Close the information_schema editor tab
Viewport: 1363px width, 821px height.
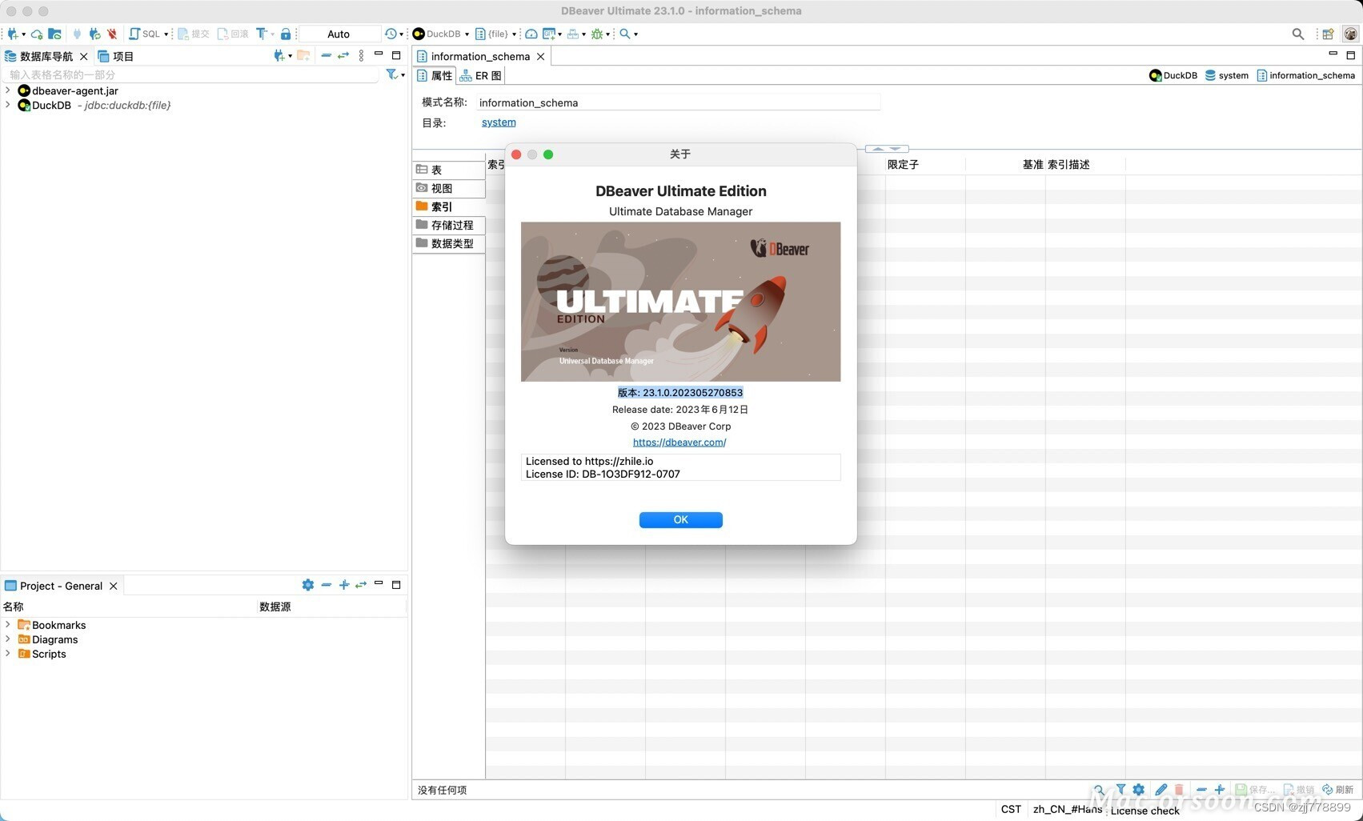point(541,56)
